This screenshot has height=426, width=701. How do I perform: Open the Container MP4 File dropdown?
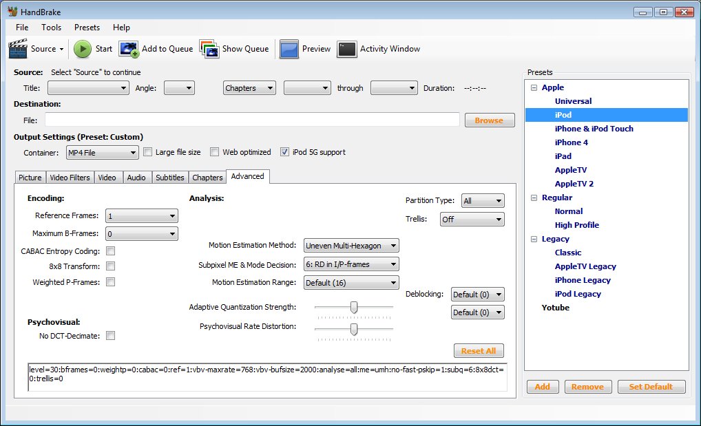click(103, 152)
